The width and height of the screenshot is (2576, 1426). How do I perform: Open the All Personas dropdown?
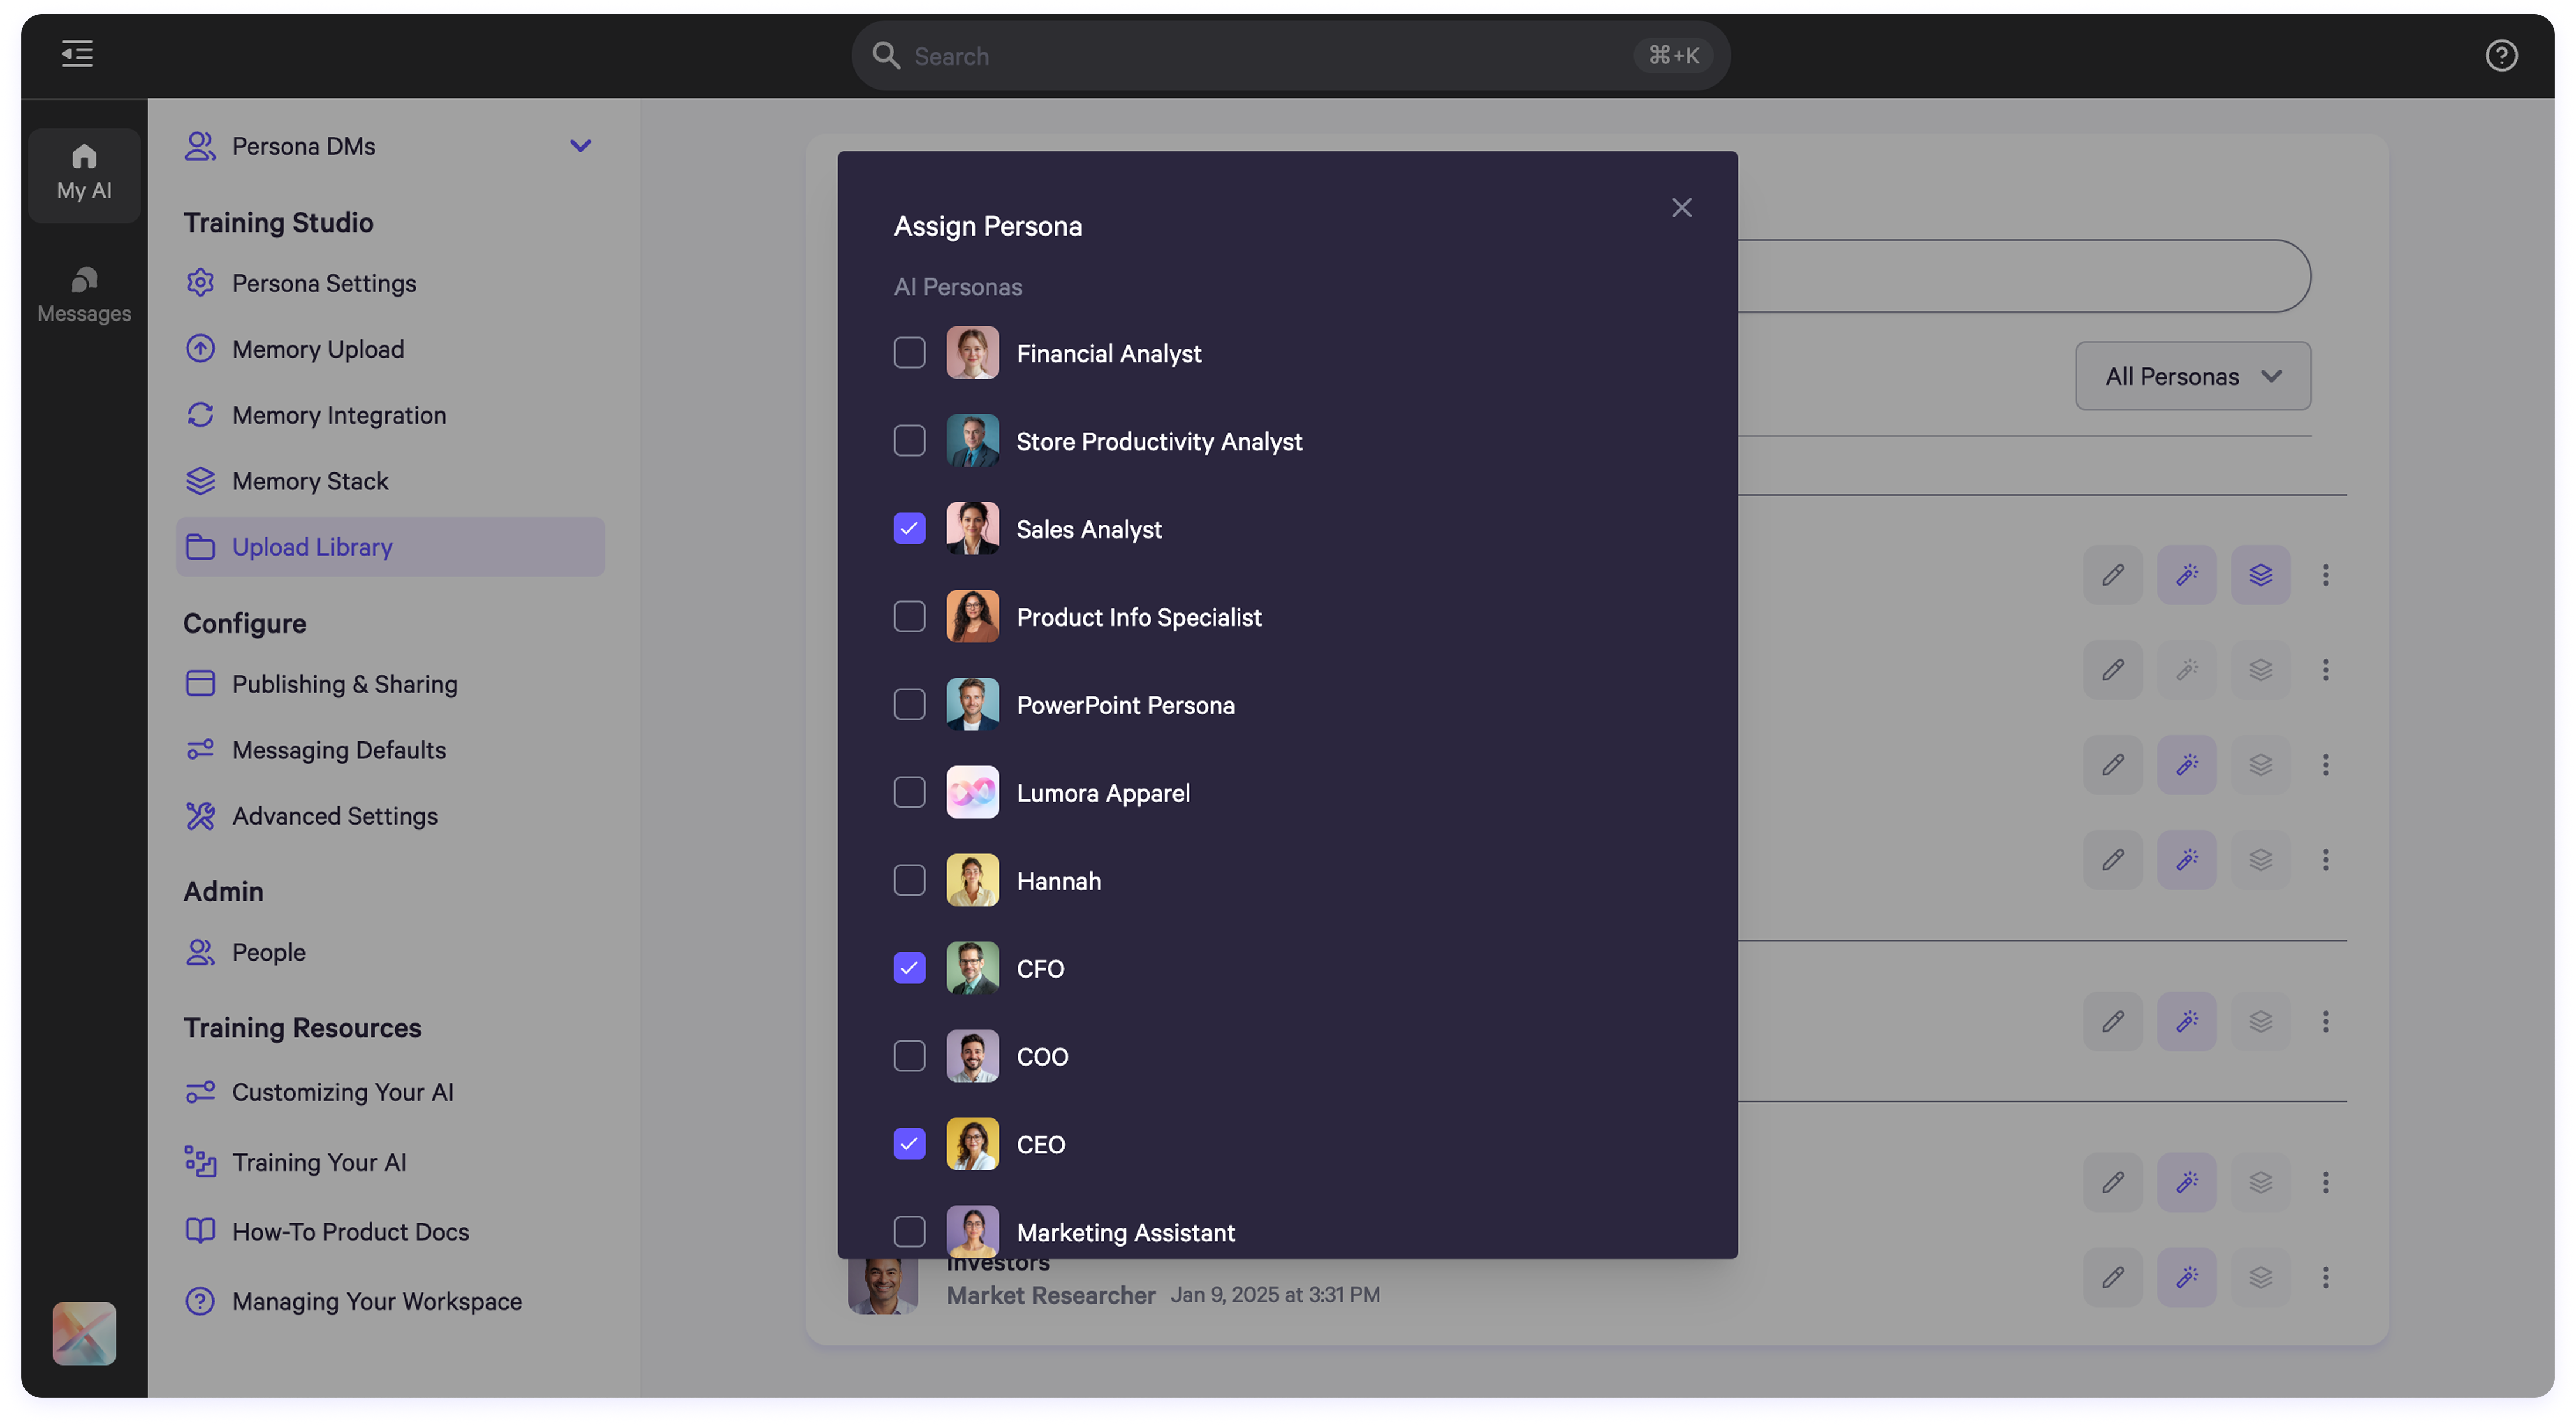coord(2192,376)
